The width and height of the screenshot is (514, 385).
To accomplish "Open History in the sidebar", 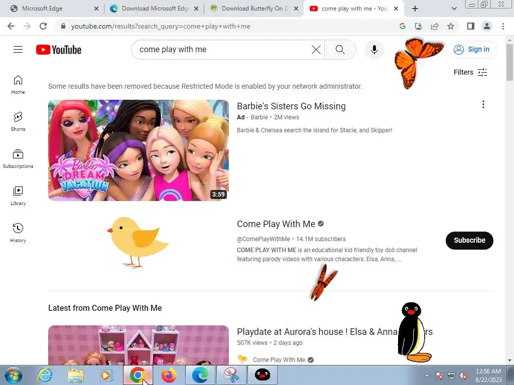I will click(18, 233).
